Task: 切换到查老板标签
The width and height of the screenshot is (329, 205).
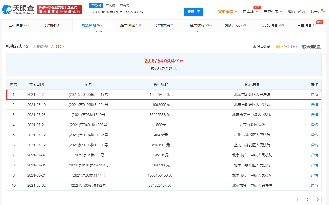Action: [110, 5]
